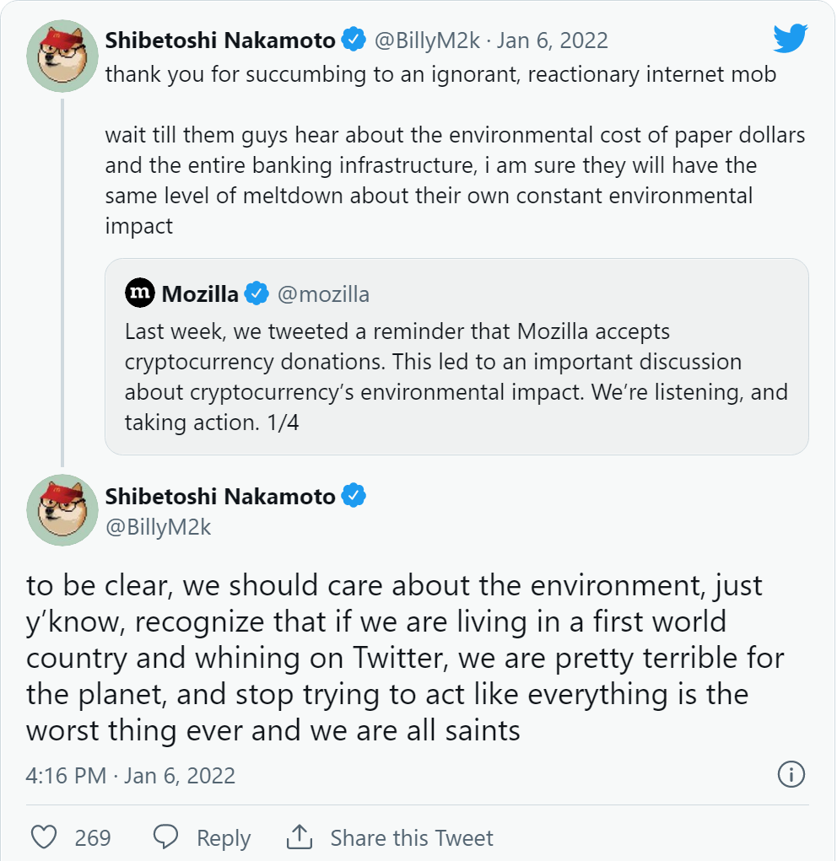837x861 pixels.
Task: Click the Mozilla logo avatar
Action: 139,293
